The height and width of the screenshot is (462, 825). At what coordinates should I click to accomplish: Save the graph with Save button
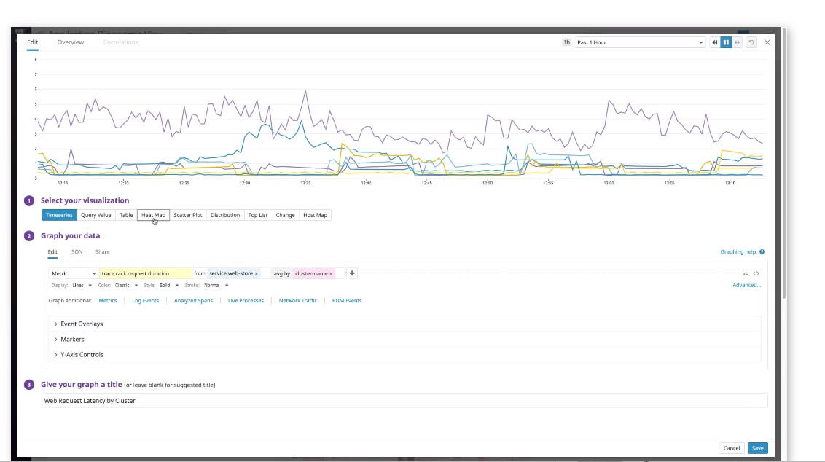757,448
